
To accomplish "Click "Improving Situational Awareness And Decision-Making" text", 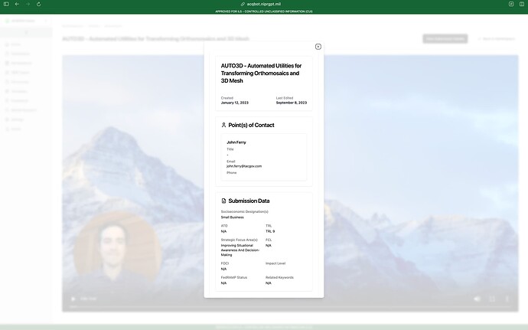I will [x=240, y=250].
